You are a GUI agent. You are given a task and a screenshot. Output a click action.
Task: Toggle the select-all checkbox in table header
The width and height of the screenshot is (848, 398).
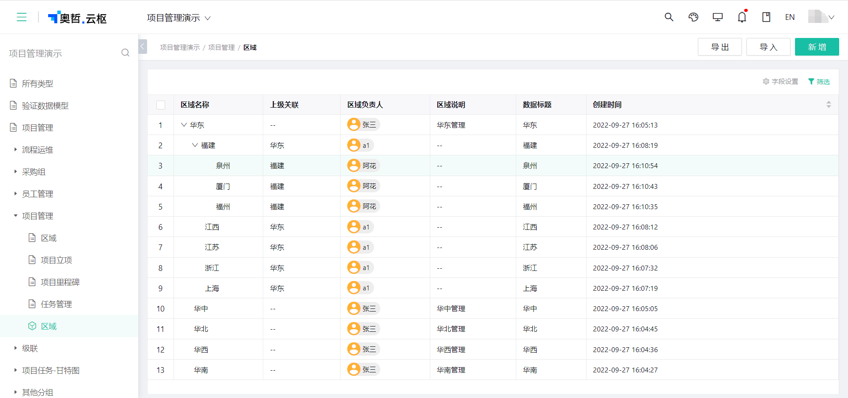click(161, 105)
